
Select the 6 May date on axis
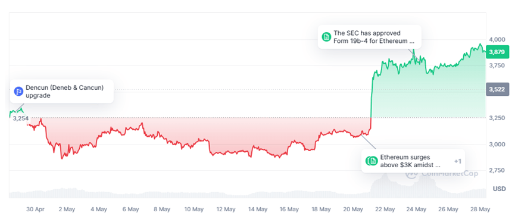[x=130, y=209]
